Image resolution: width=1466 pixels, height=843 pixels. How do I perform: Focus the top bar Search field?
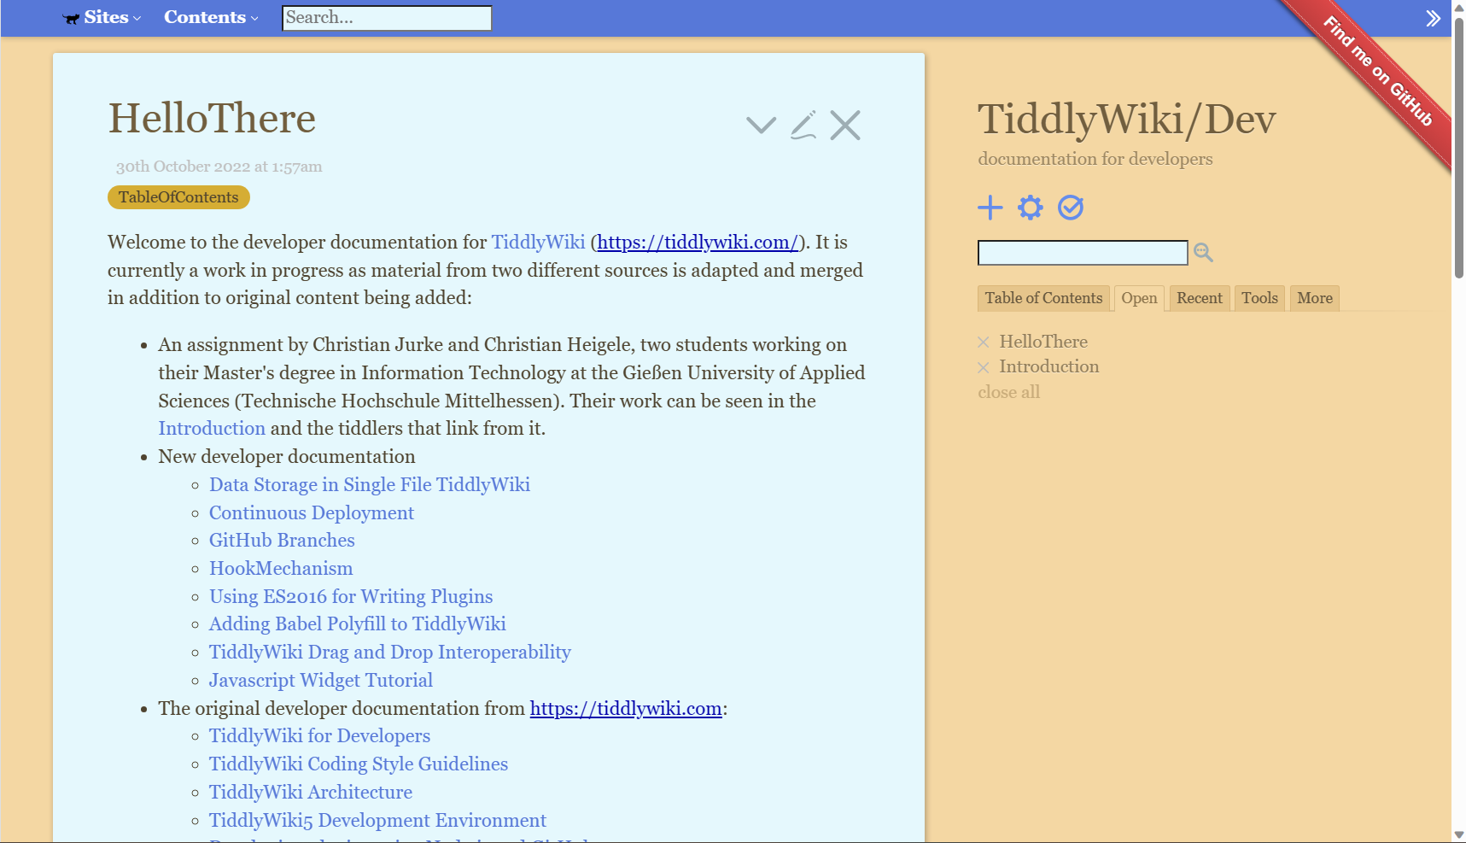pyautogui.click(x=387, y=18)
